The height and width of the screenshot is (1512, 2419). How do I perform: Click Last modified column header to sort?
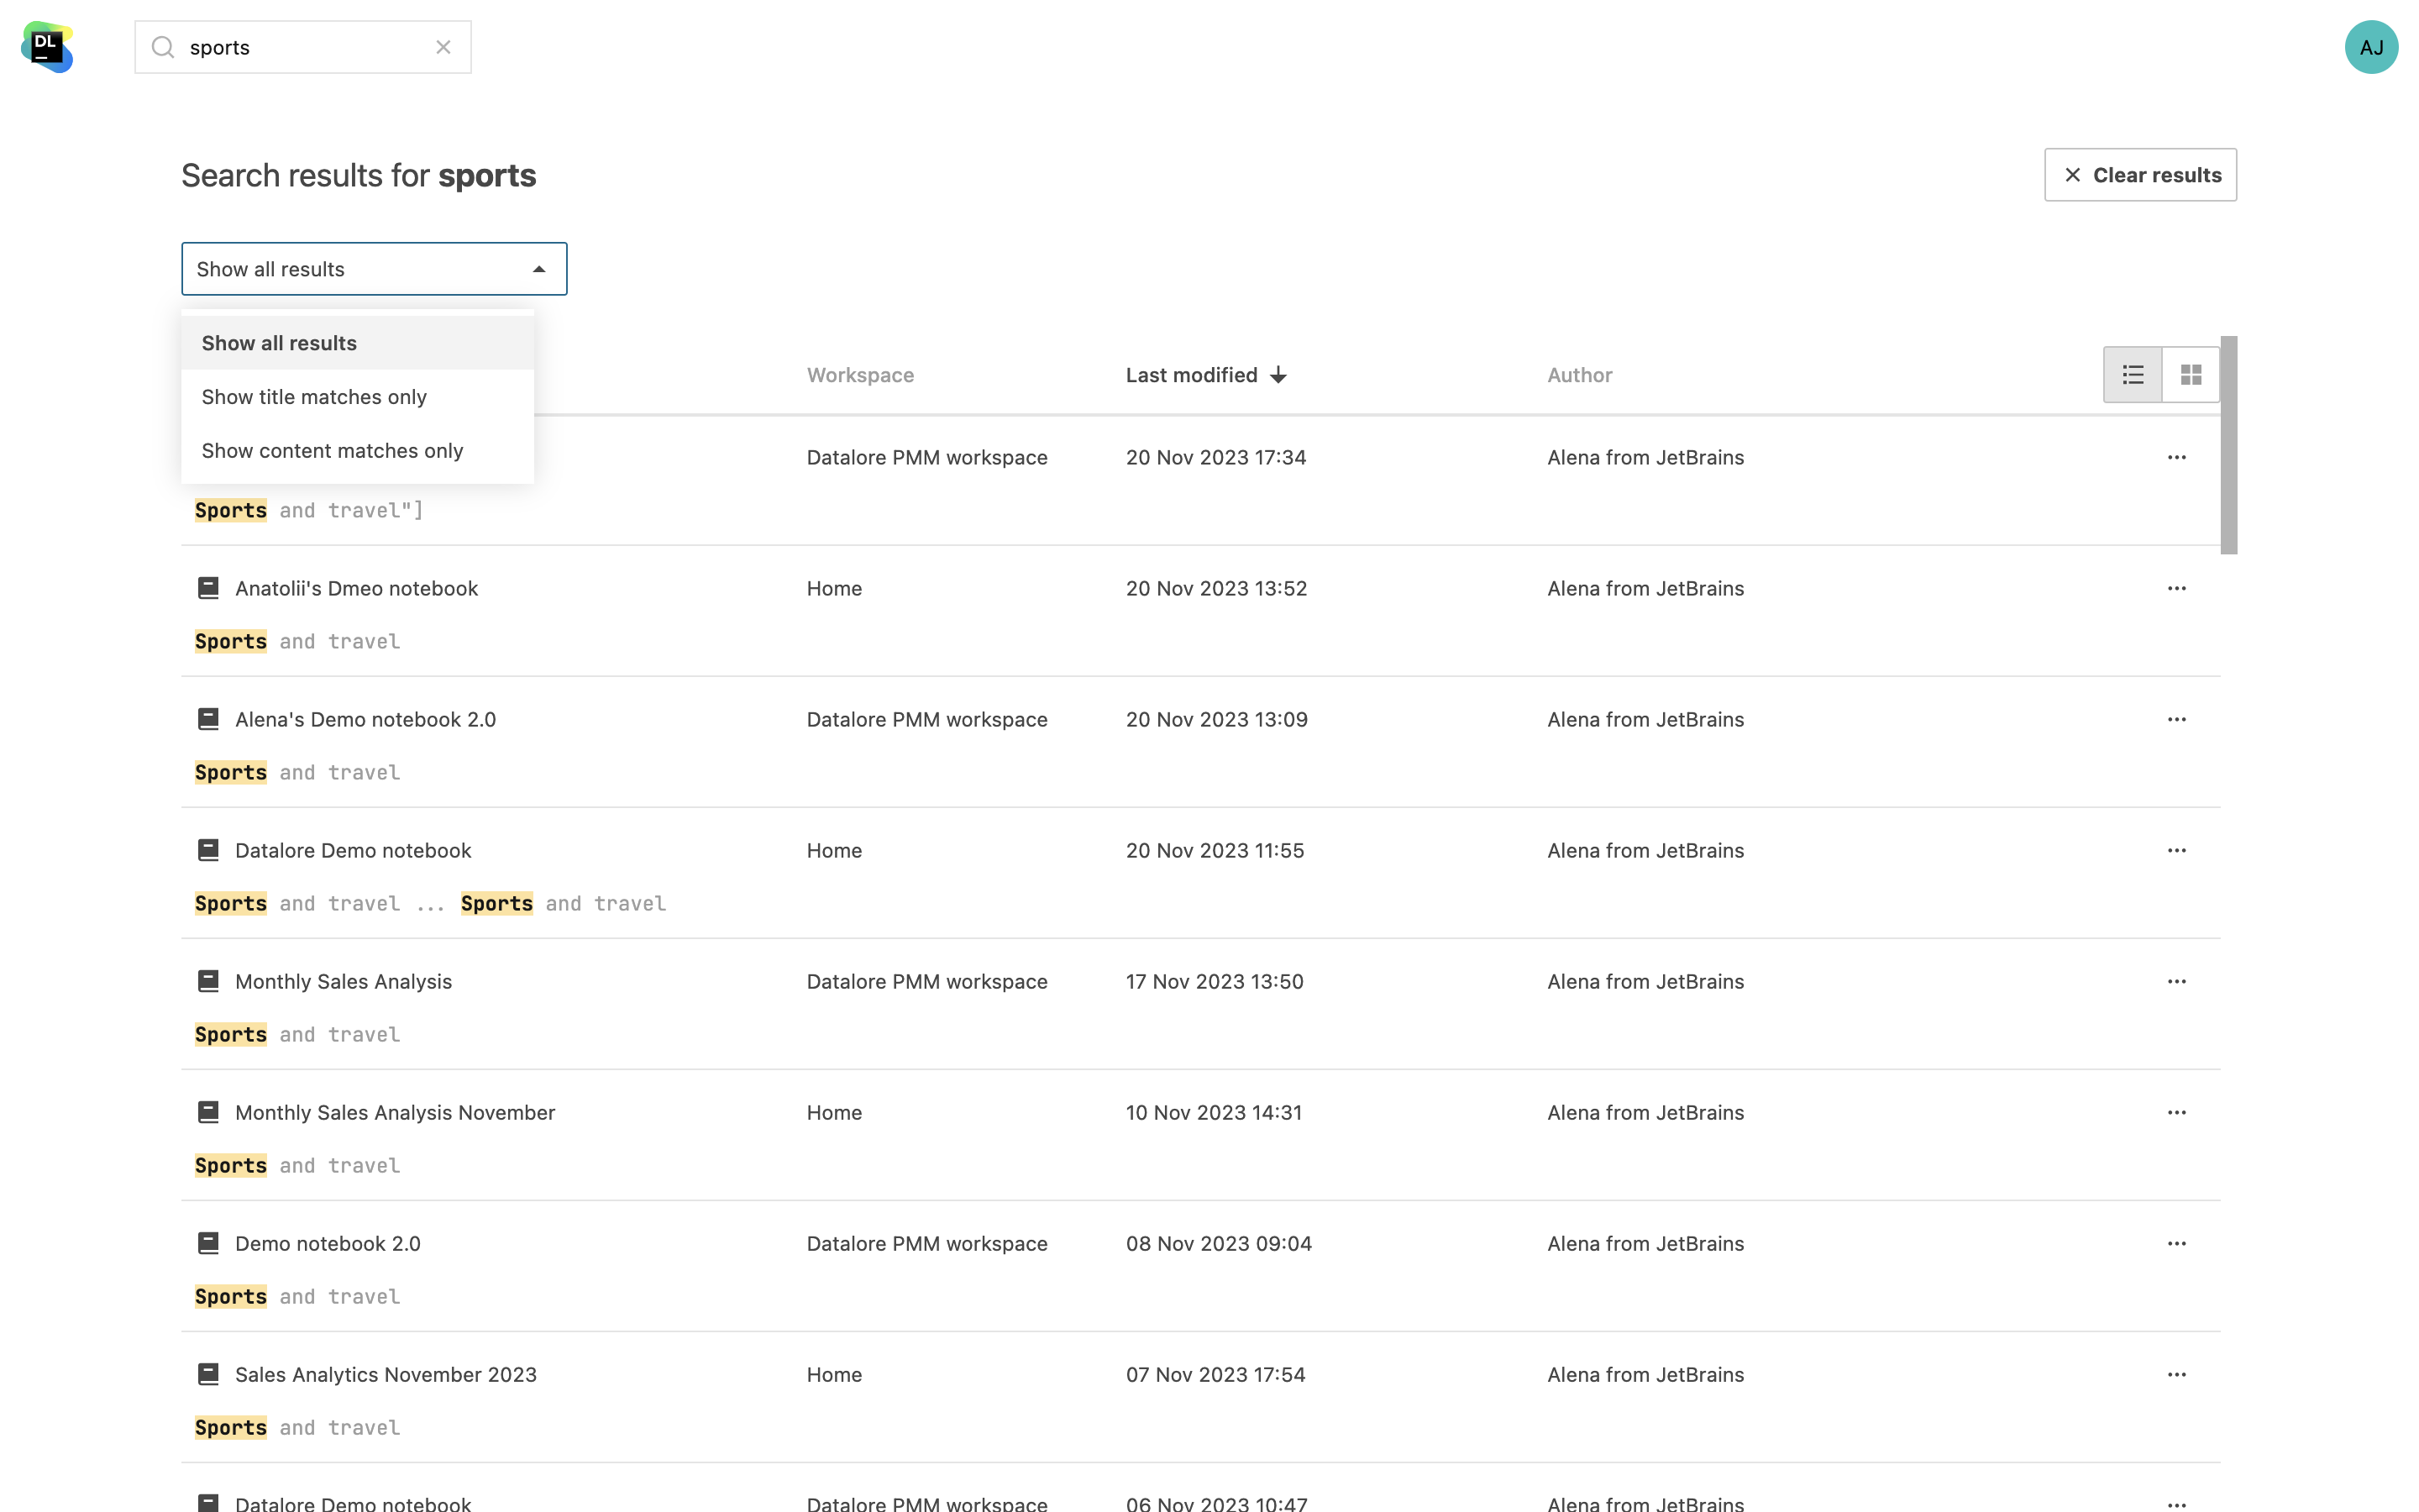1207,375
